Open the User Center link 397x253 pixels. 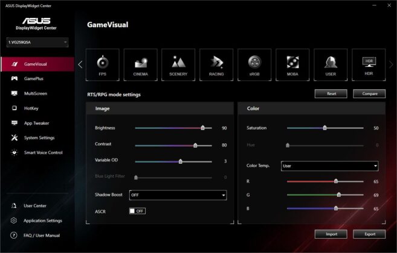point(35,205)
